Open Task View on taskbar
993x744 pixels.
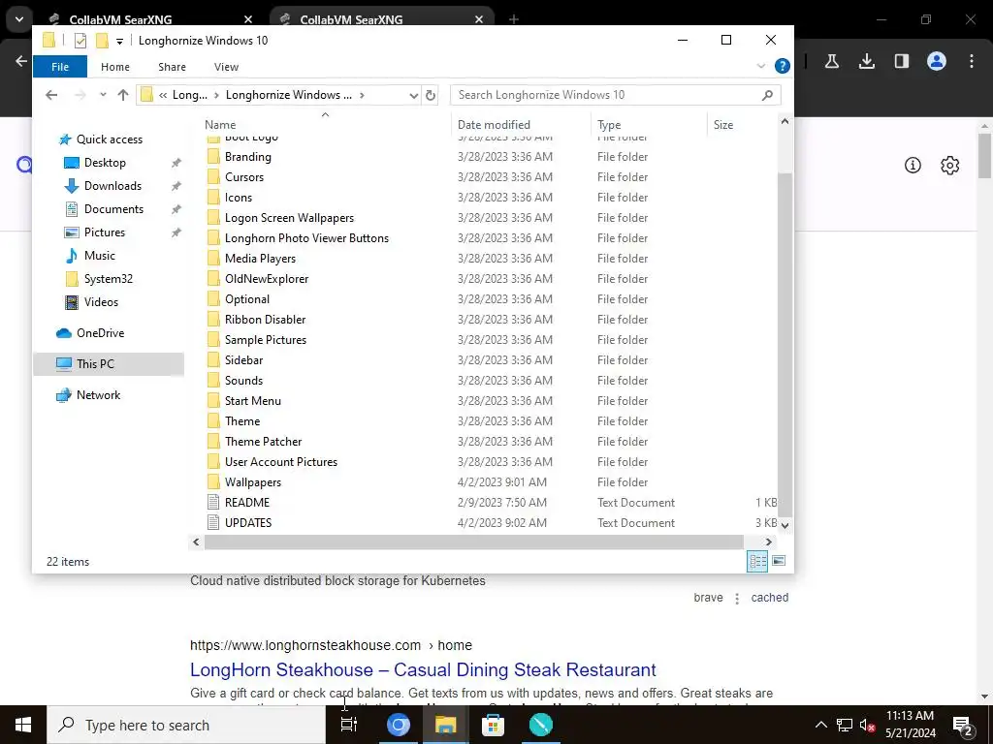pyautogui.click(x=349, y=725)
